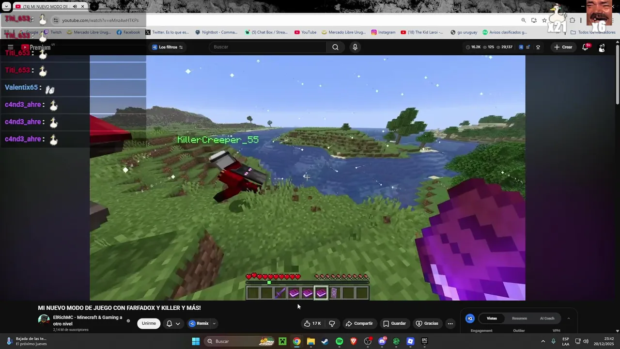Open the vidIQ list icon in header
The height and width of the screenshot is (349, 620).
point(528,47)
